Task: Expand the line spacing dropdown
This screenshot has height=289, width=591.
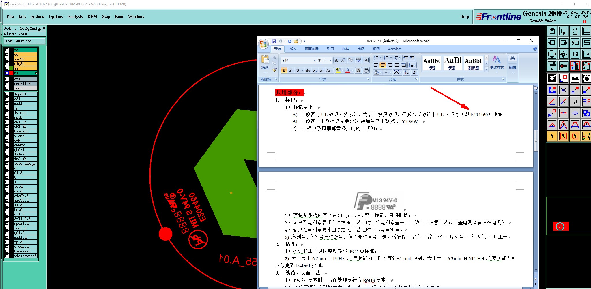Action: [x=412, y=65]
